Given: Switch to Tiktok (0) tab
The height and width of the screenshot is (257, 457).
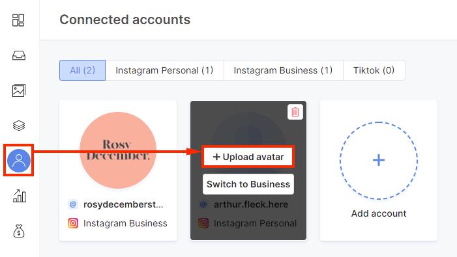Looking at the screenshot, I should coord(374,70).
